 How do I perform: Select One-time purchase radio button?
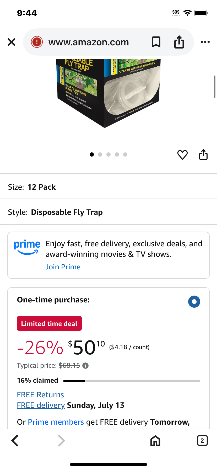point(194,302)
